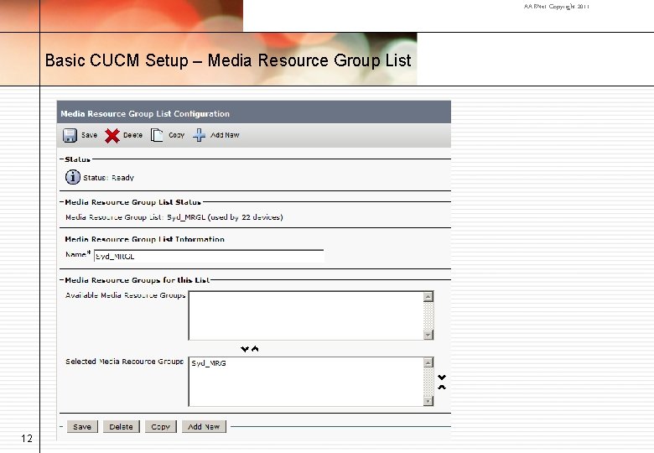
Task: Click the Status information icon
Action: pos(73,177)
